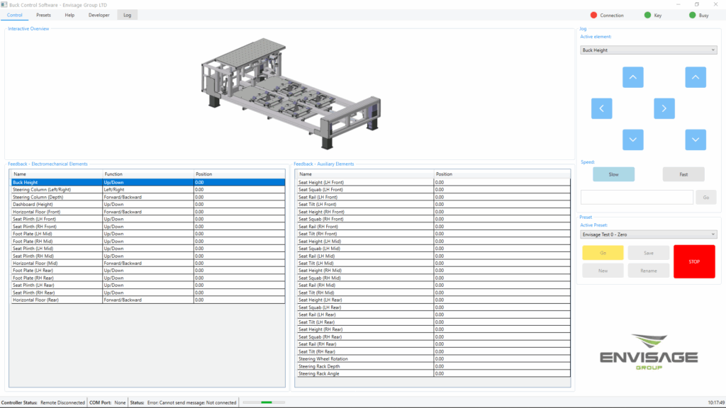Click the jog down arrow on the right
Image resolution: width=726 pixels, height=408 pixels.
(x=696, y=140)
